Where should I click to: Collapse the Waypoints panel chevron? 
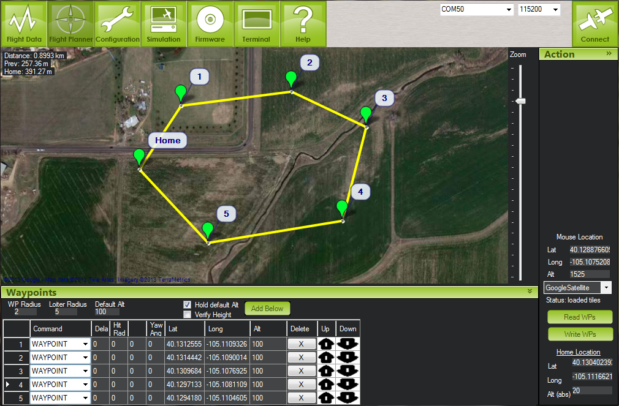[x=530, y=291]
